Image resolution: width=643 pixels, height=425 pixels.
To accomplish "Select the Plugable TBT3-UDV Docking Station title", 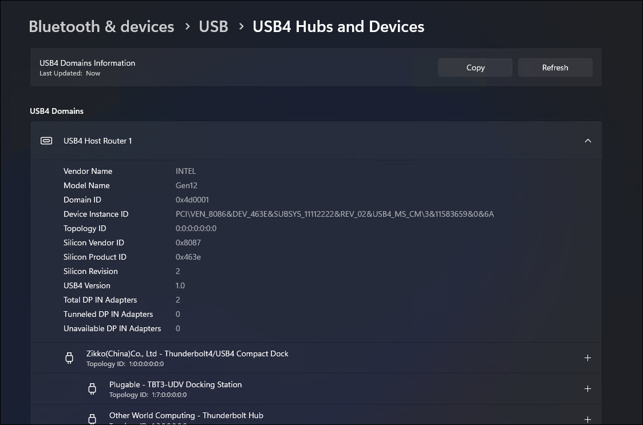I will (175, 384).
